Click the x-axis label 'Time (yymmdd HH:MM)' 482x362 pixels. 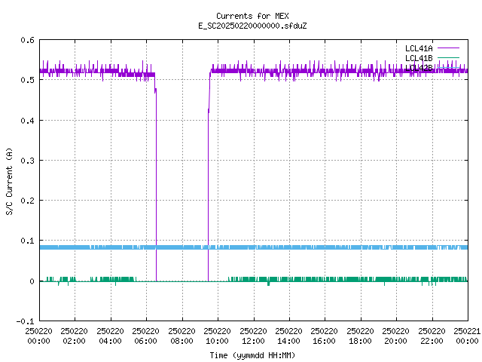[252, 355]
